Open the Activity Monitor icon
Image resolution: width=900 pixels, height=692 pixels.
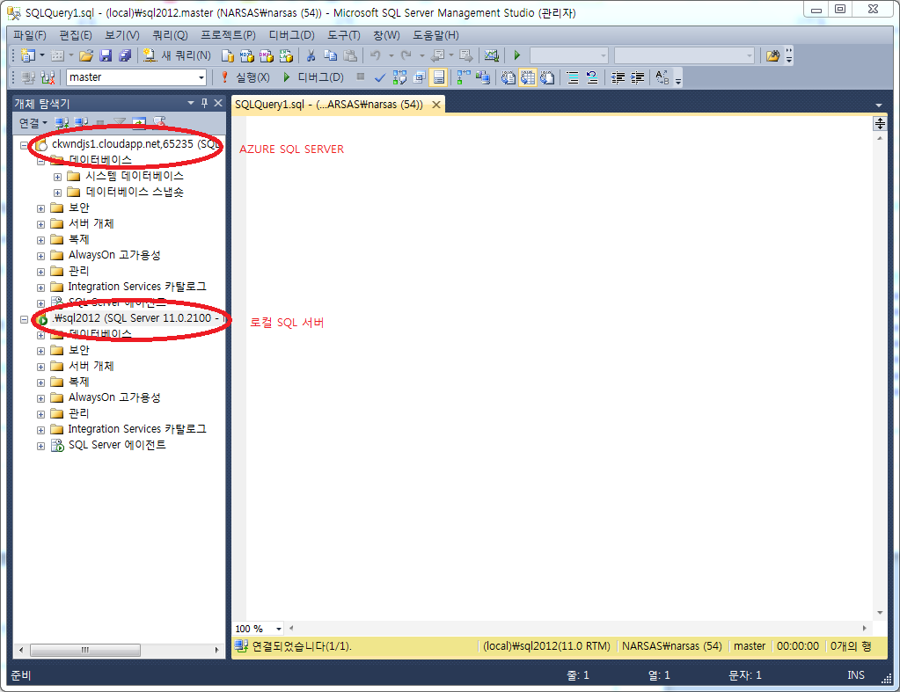tap(491, 55)
